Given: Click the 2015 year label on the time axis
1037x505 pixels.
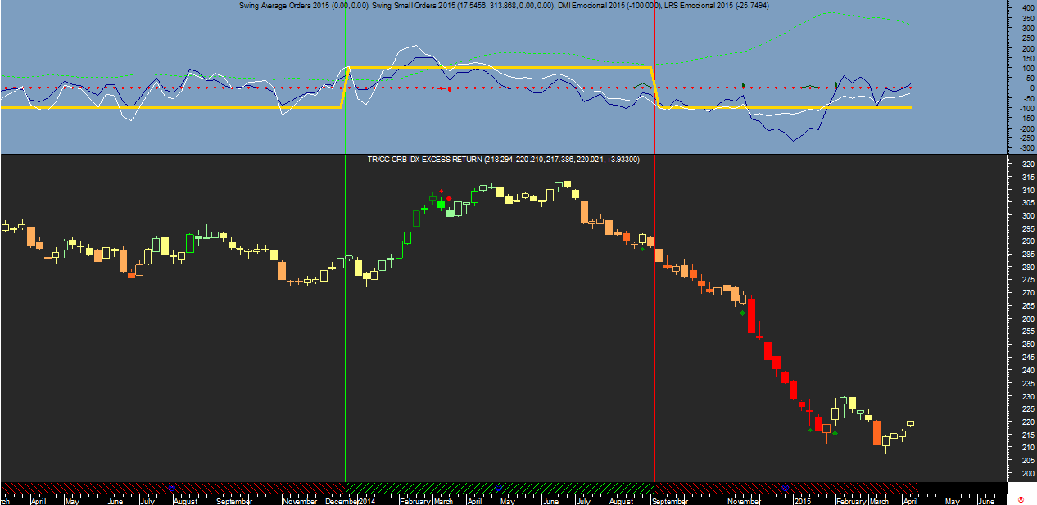Looking at the screenshot, I should tap(802, 500).
